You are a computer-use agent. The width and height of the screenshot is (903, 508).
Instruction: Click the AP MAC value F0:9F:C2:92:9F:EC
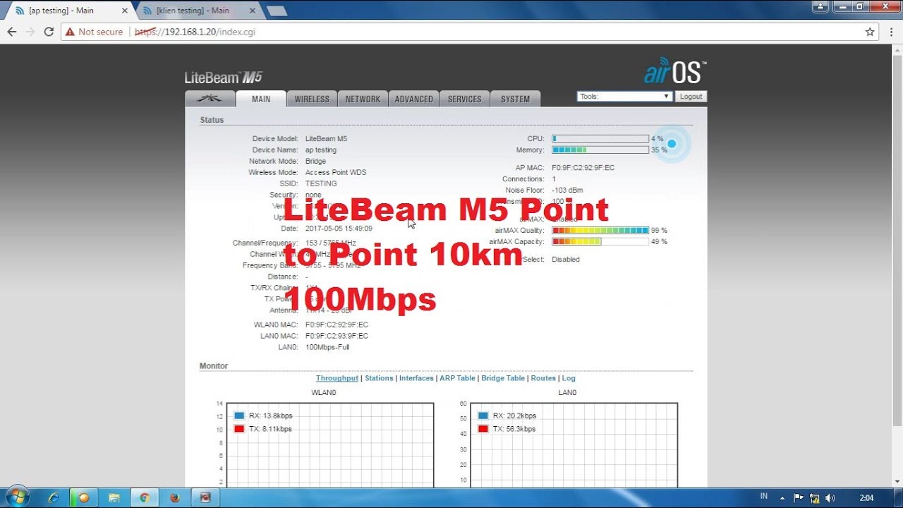coord(583,168)
